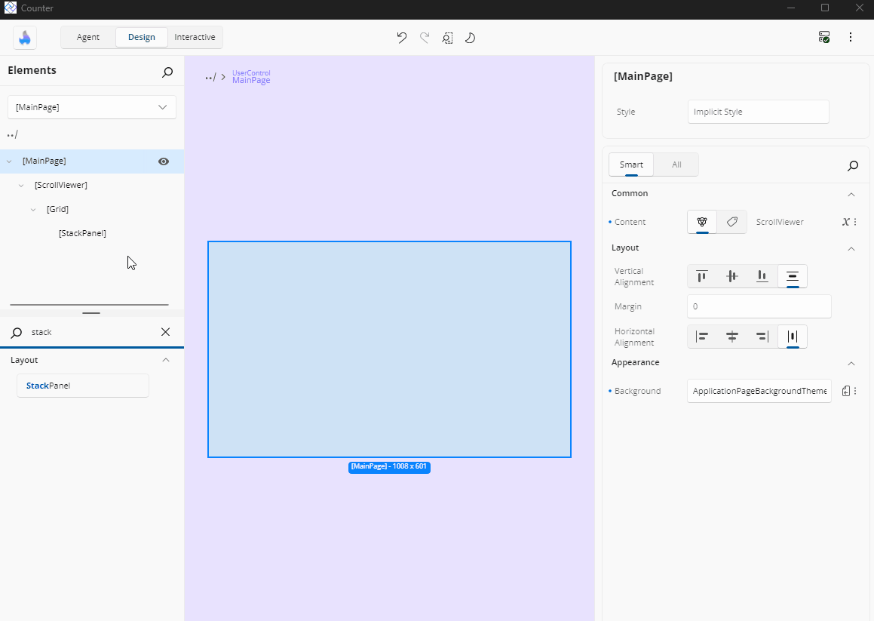874x621 pixels.
Task: Switch to the Agent tab
Action: (x=87, y=36)
